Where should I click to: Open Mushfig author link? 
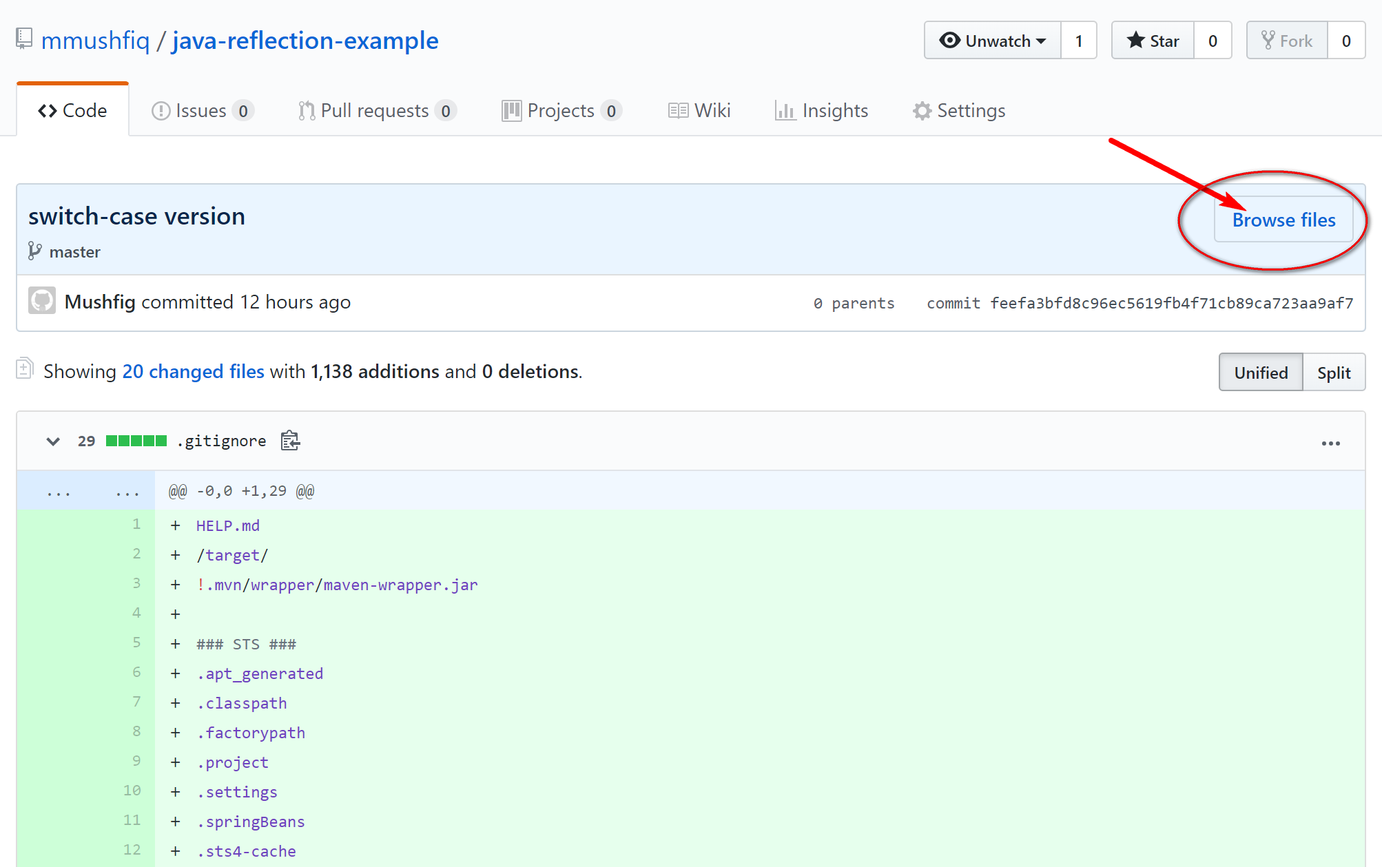coord(100,302)
